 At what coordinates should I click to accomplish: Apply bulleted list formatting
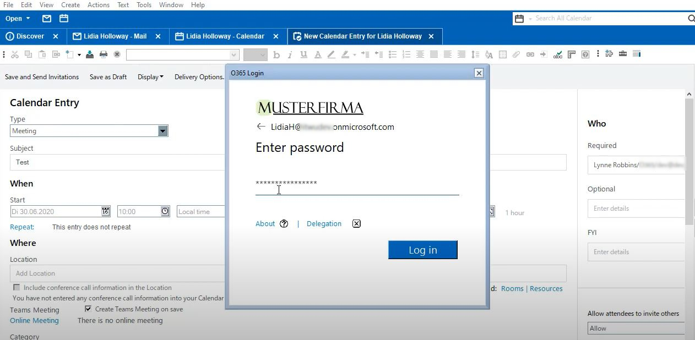[393, 54]
